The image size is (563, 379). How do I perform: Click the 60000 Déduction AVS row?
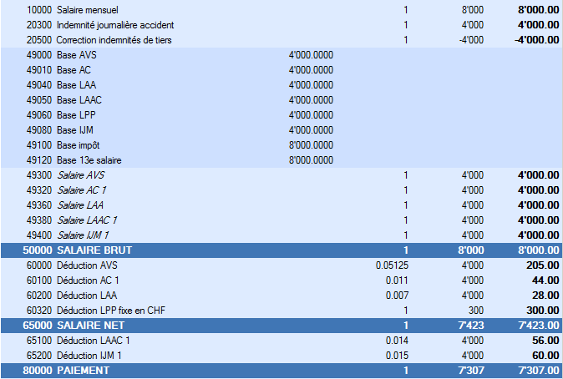point(281,265)
